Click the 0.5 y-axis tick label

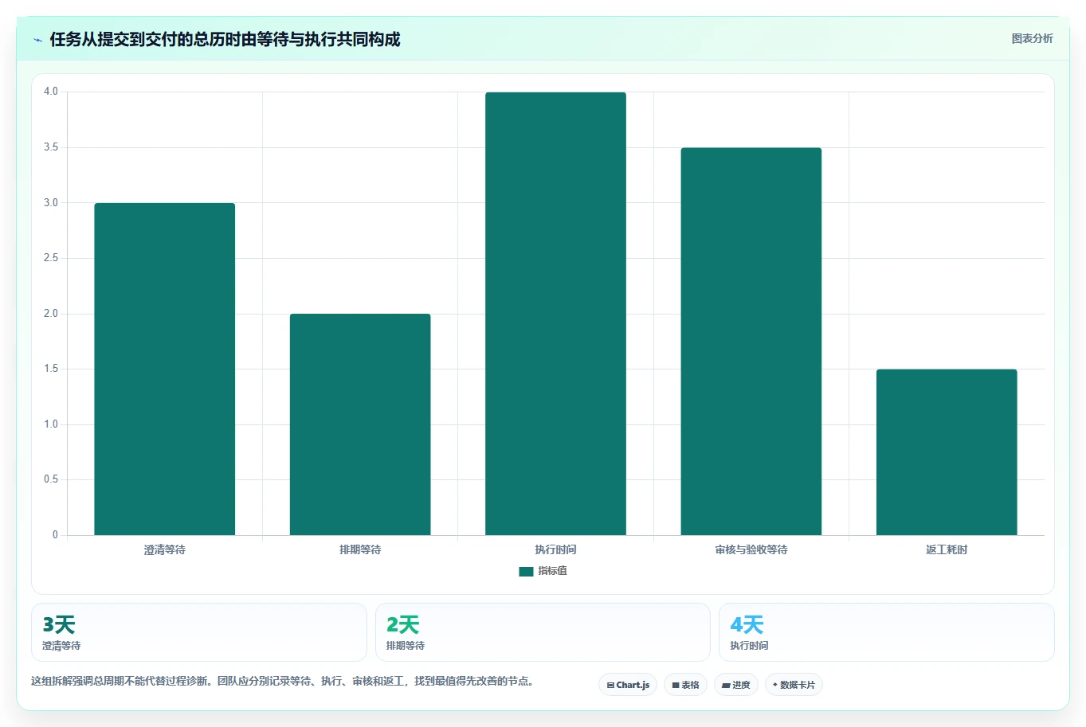coord(51,479)
